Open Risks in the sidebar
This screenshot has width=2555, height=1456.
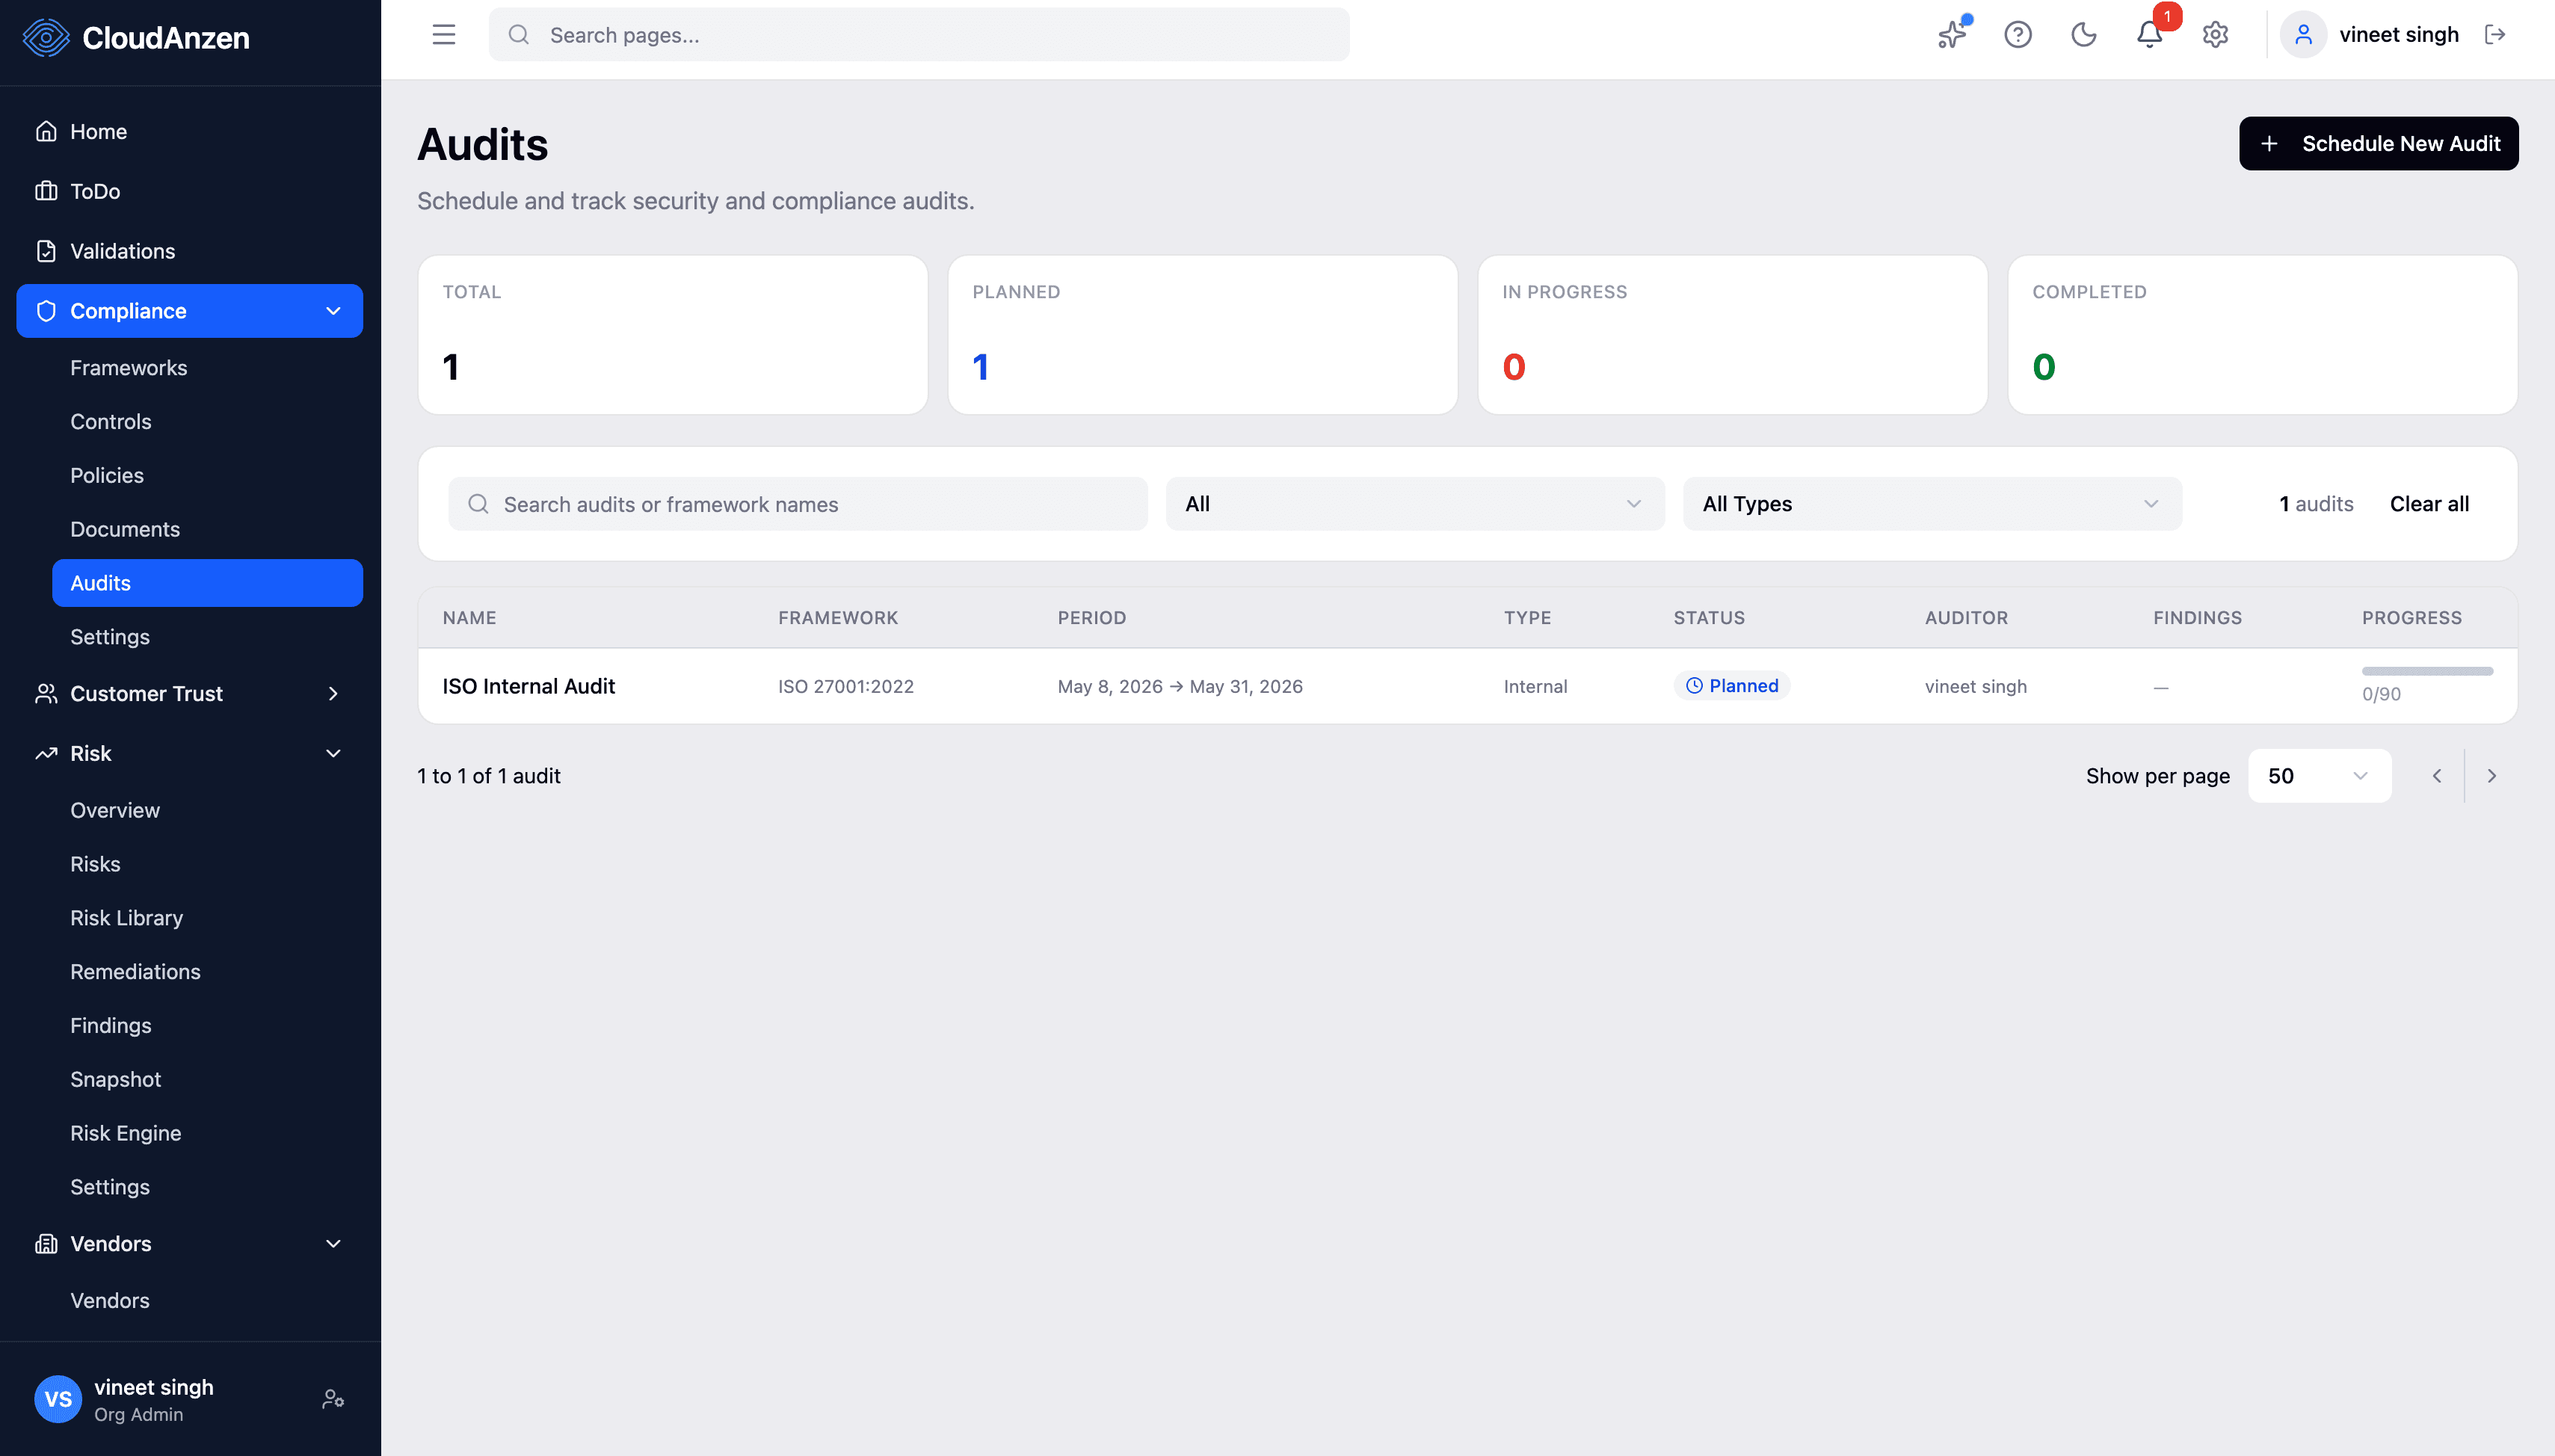coord(95,864)
